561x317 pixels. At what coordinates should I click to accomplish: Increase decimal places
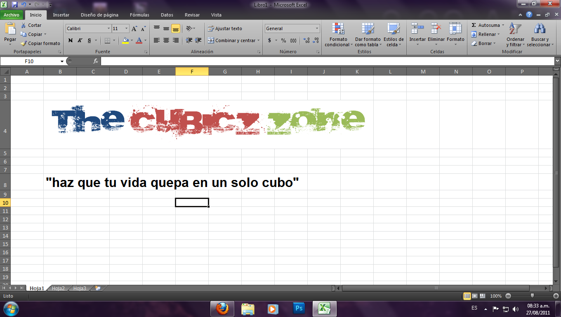[306, 40]
